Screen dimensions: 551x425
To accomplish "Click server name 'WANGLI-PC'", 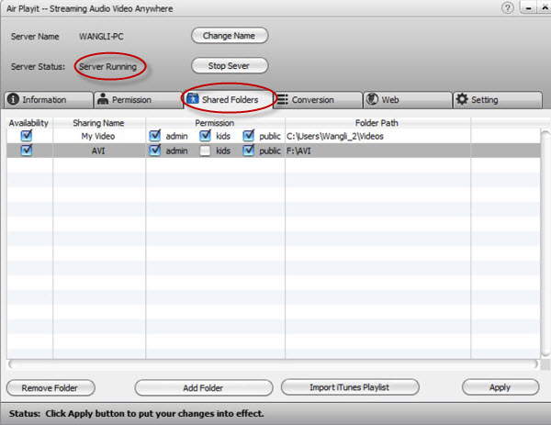I will coord(101,37).
